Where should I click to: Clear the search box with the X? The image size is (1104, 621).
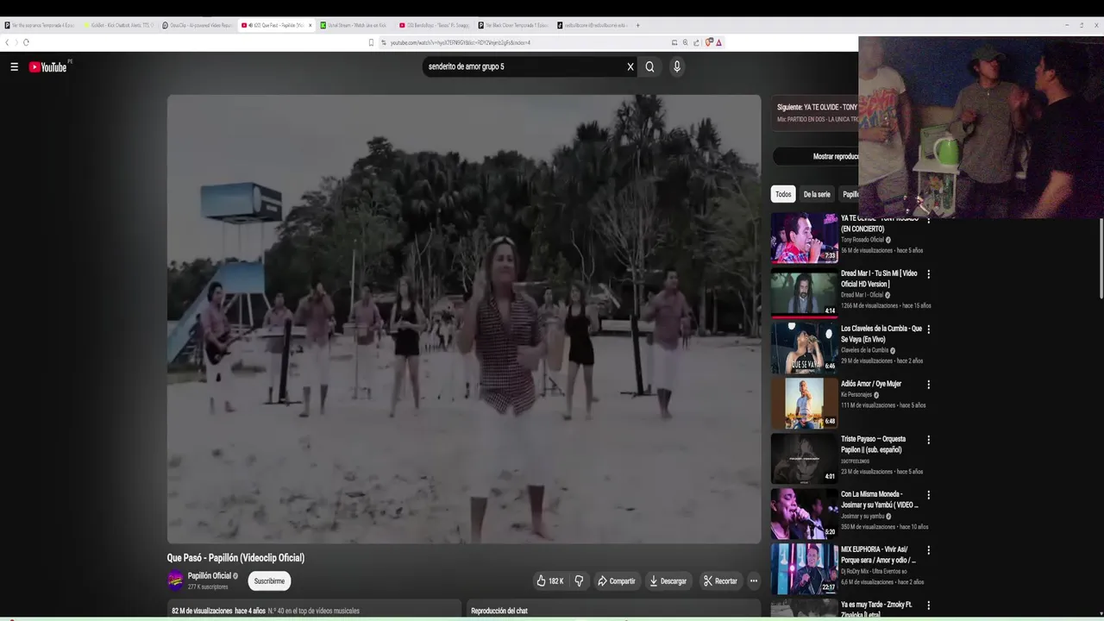[630, 66]
